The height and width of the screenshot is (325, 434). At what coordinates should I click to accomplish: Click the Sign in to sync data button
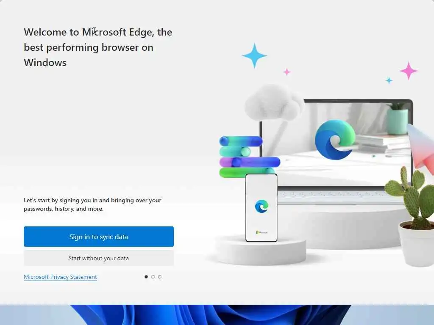(x=98, y=237)
